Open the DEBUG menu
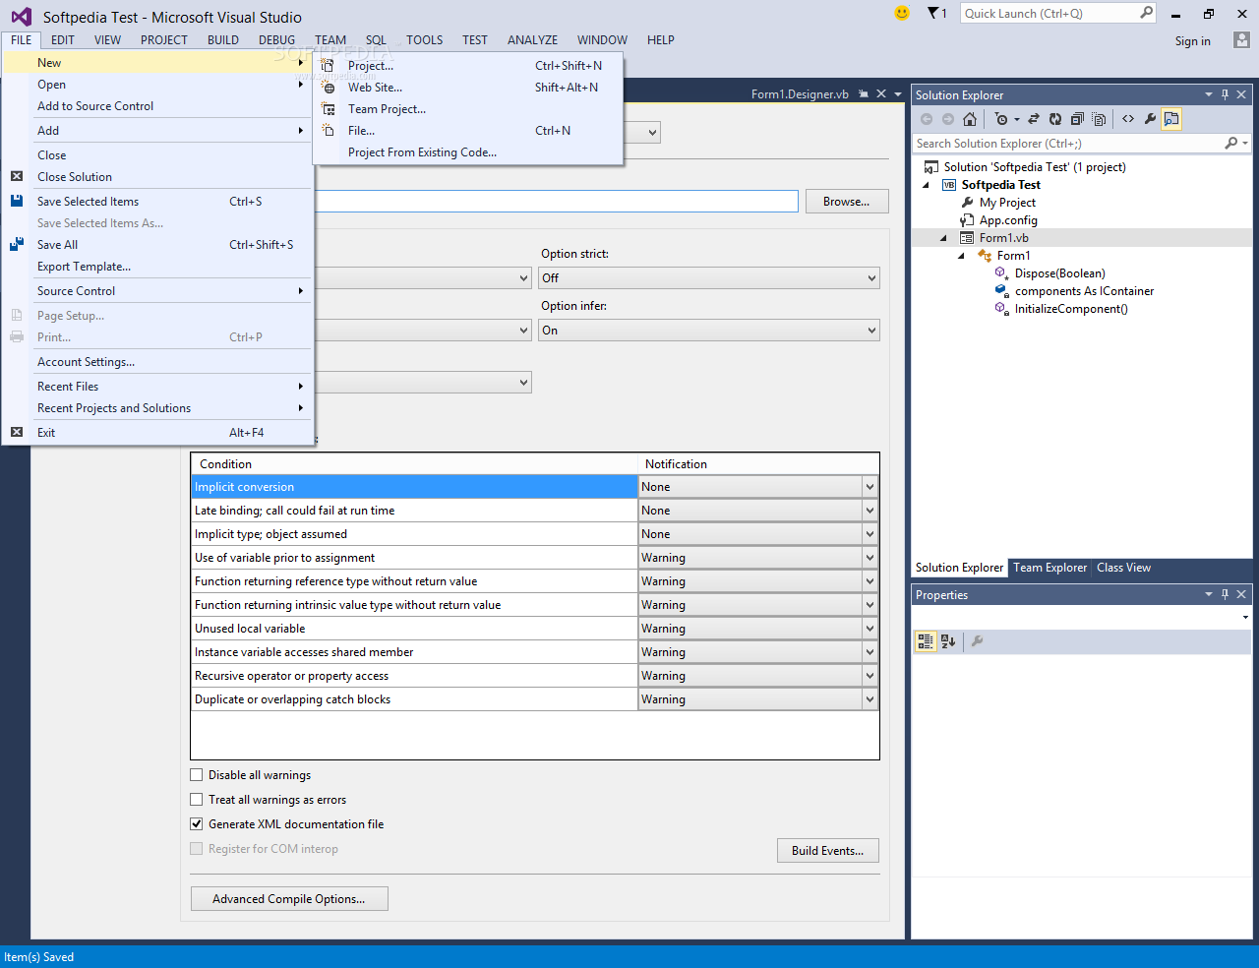The image size is (1259, 968). pyautogui.click(x=276, y=40)
